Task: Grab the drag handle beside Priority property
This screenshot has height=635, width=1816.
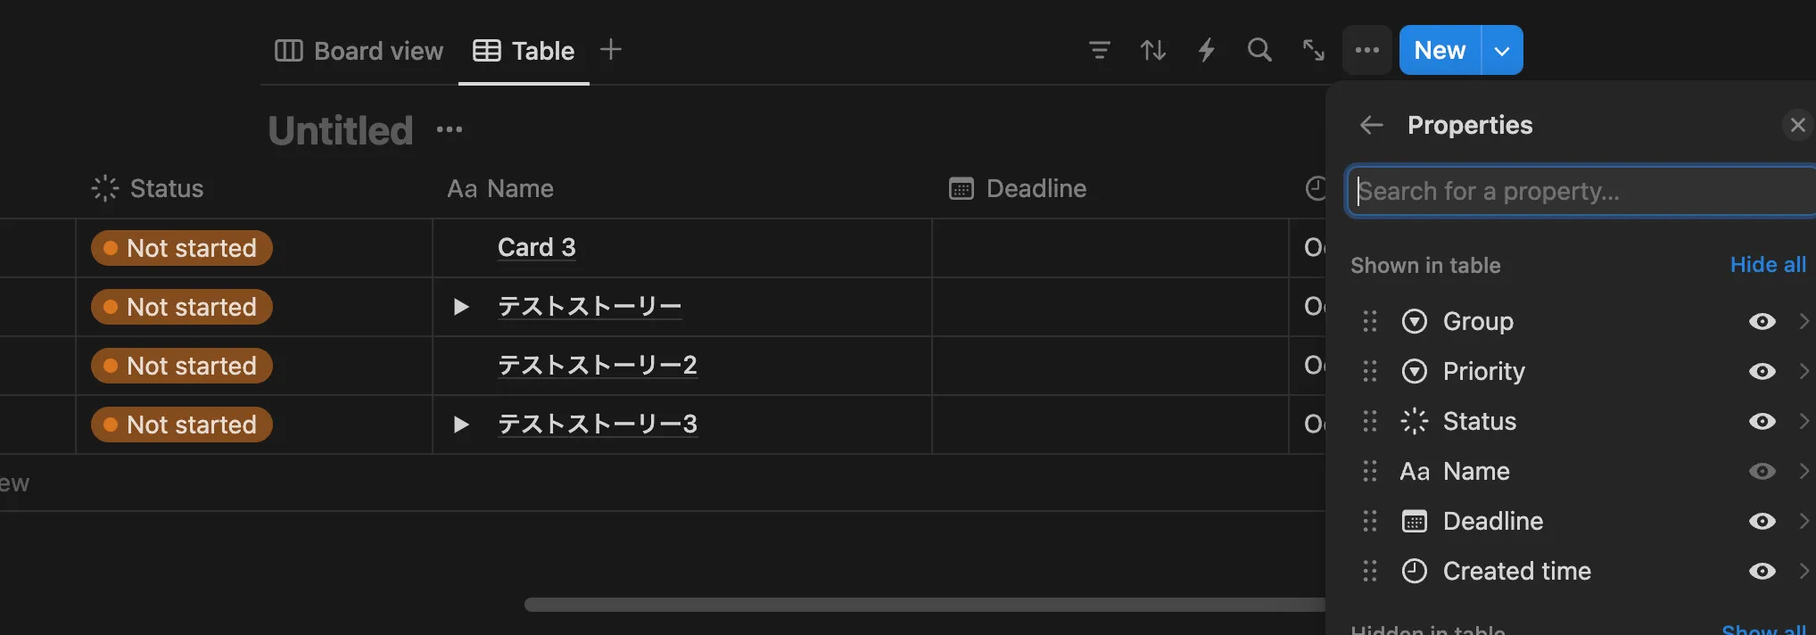Action: (x=1370, y=371)
